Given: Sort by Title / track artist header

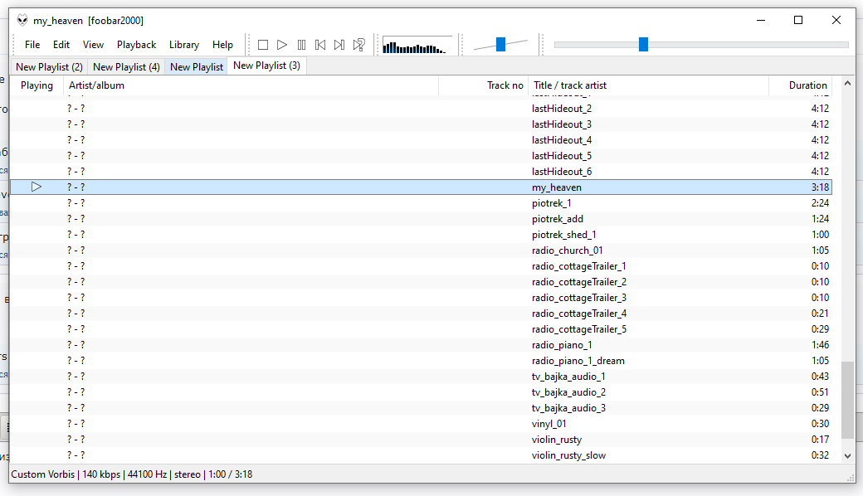Looking at the screenshot, I should pos(569,85).
